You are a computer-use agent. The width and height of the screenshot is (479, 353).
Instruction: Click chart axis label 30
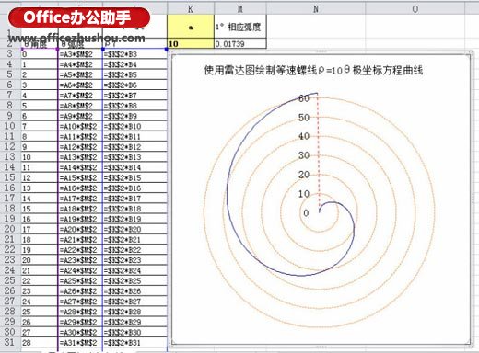(x=304, y=155)
